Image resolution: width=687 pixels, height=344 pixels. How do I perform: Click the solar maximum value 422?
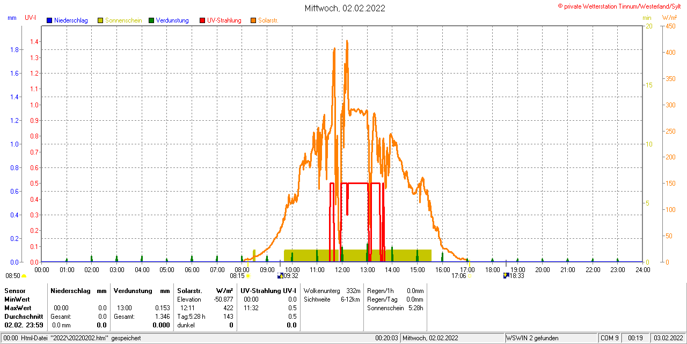coord(228,308)
